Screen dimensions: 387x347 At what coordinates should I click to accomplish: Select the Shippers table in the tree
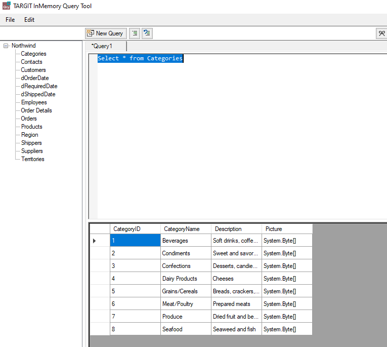click(31, 143)
